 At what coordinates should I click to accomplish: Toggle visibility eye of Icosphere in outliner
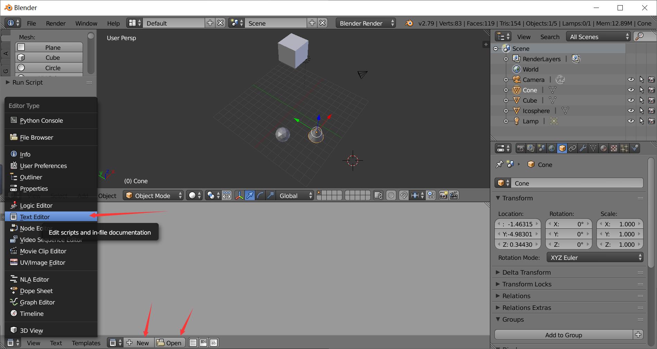pyautogui.click(x=631, y=111)
